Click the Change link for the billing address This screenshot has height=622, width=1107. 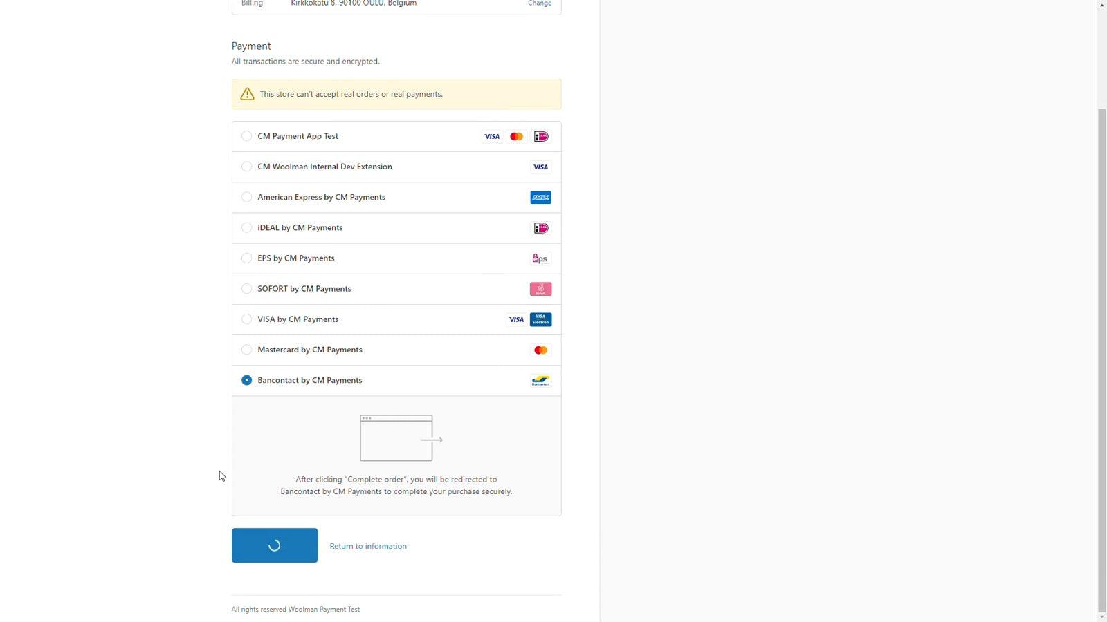(540, 3)
